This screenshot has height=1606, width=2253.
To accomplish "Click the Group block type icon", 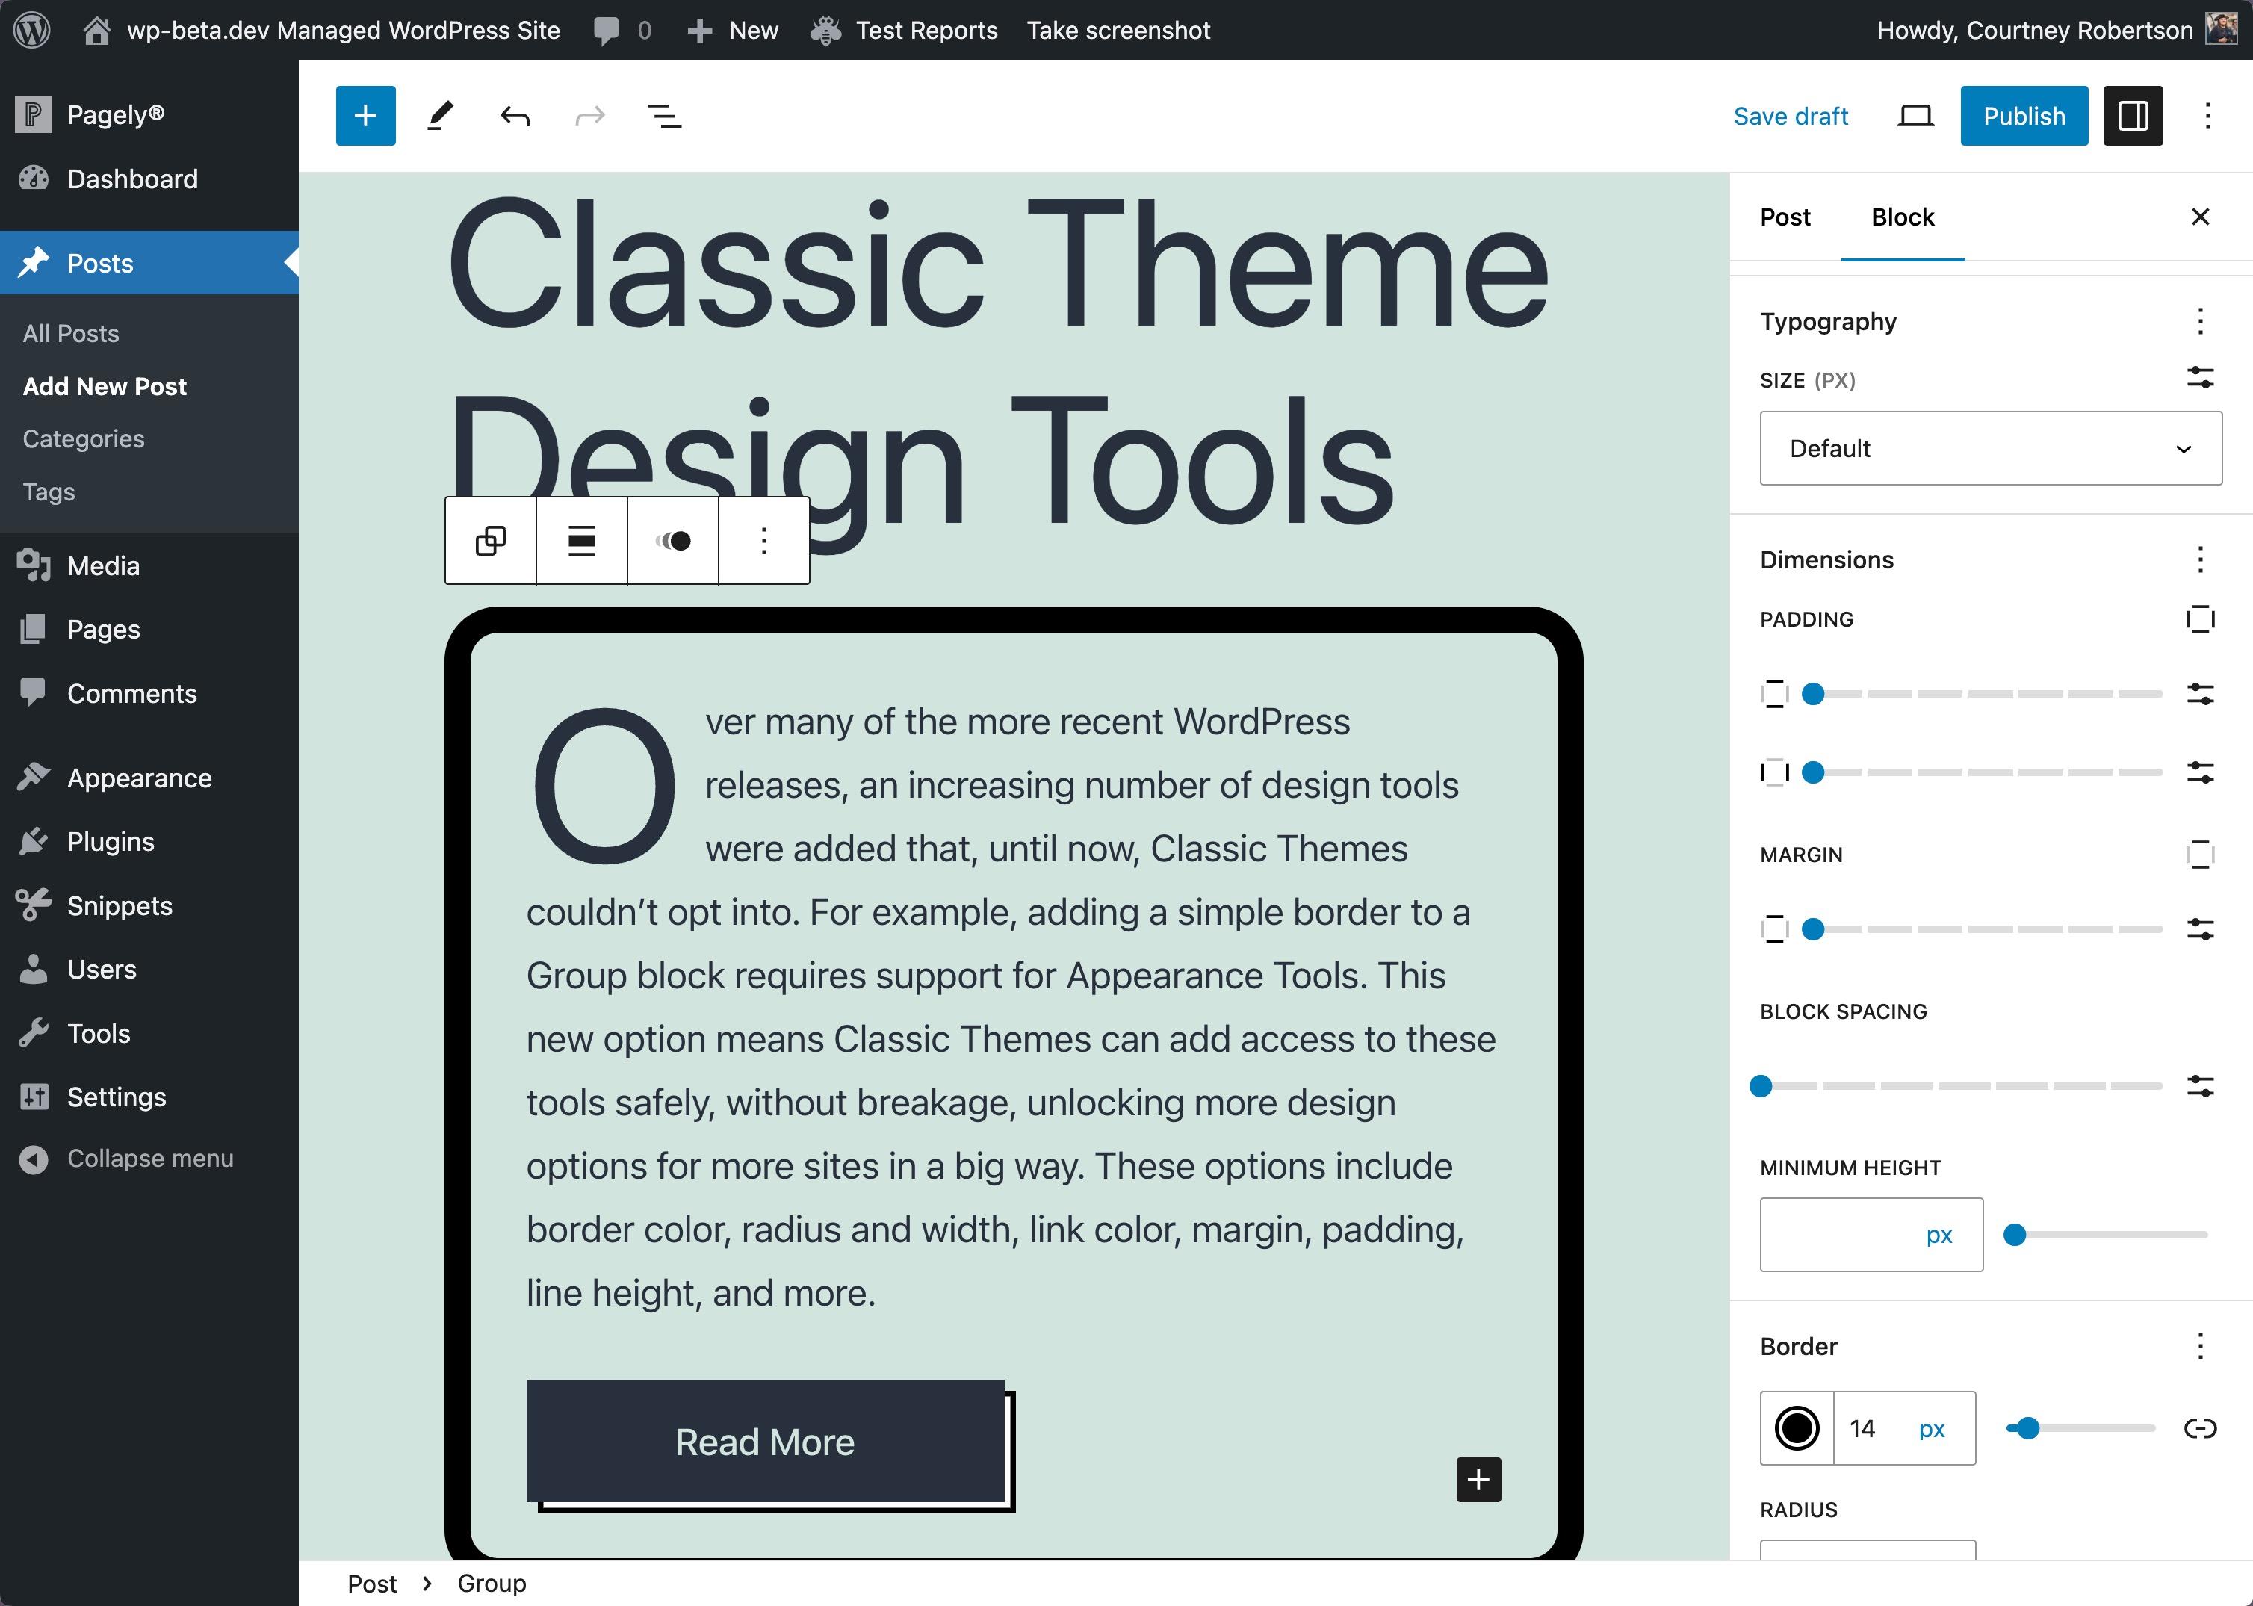I will tap(491, 540).
